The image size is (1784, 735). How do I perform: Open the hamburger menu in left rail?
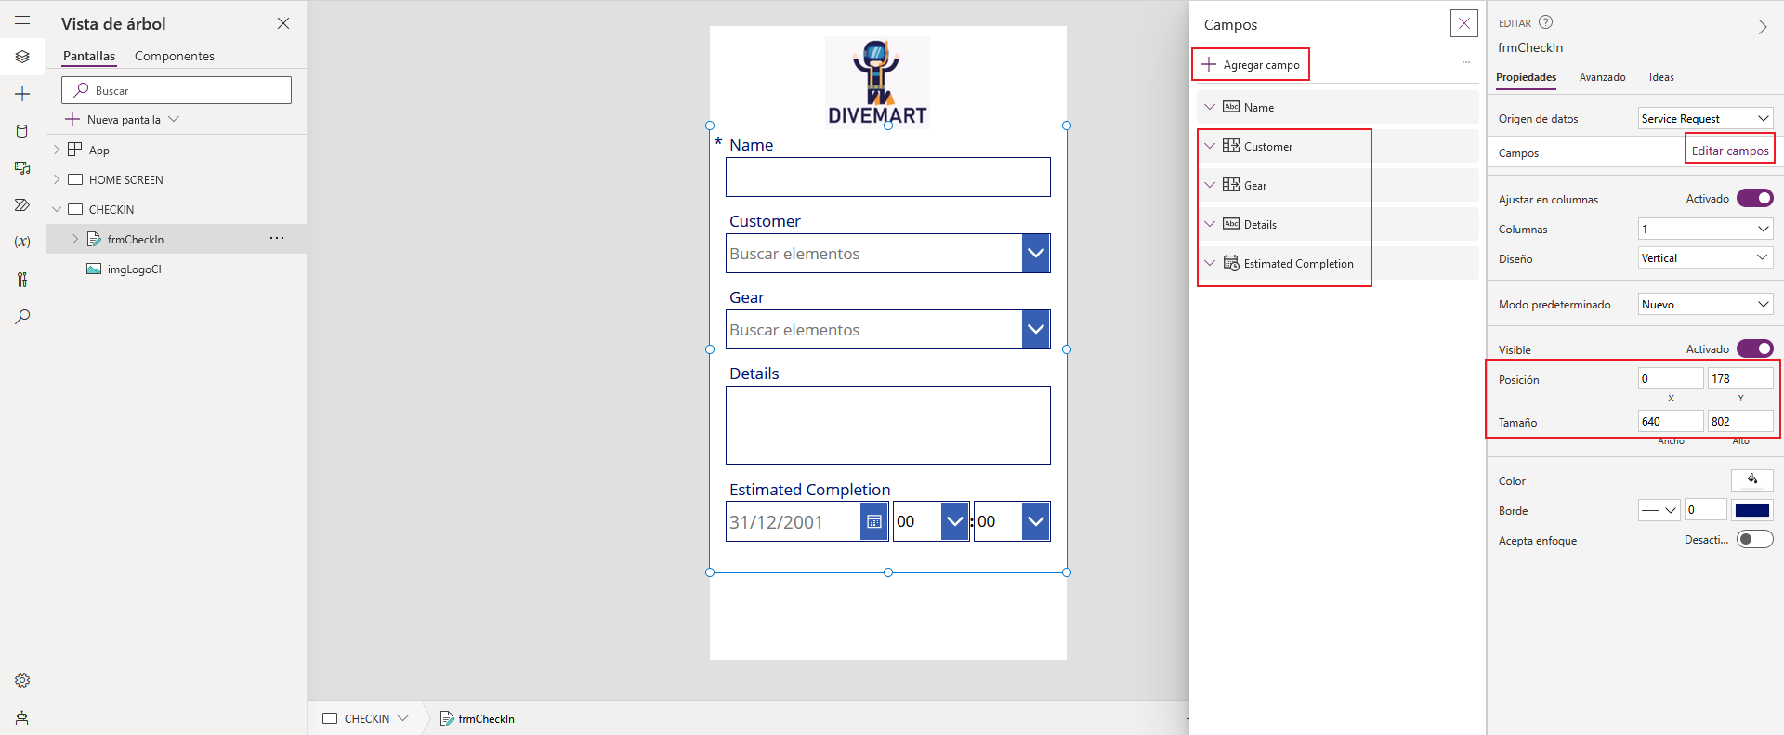pyautogui.click(x=22, y=20)
